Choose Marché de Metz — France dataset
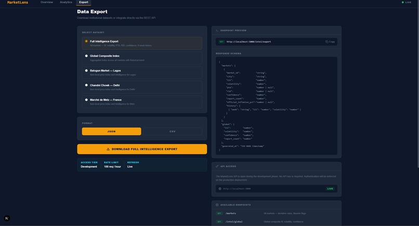Screen dimensions: 419x226 coord(142,102)
